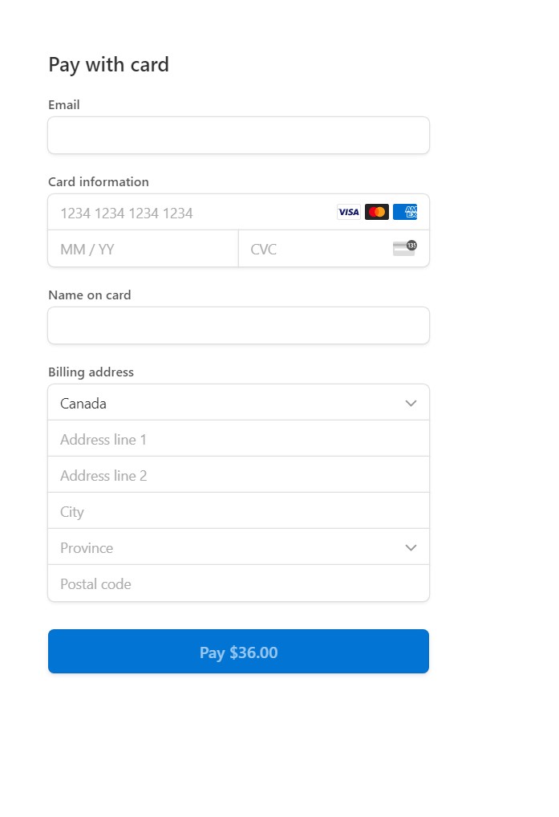The height and width of the screenshot is (817, 559).
Task: Click the Email field label
Action: pyautogui.click(x=64, y=105)
